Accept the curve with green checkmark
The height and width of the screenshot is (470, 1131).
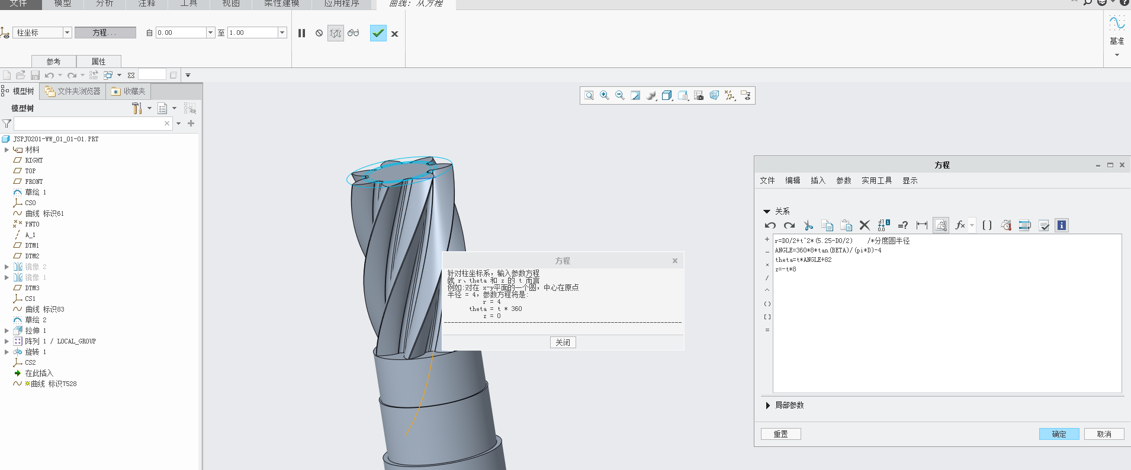coord(378,33)
